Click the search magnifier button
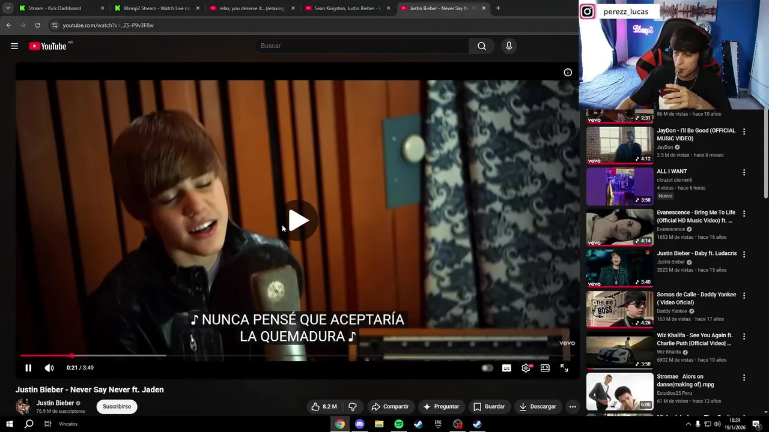The width and height of the screenshot is (769, 432). (x=482, y=46)
